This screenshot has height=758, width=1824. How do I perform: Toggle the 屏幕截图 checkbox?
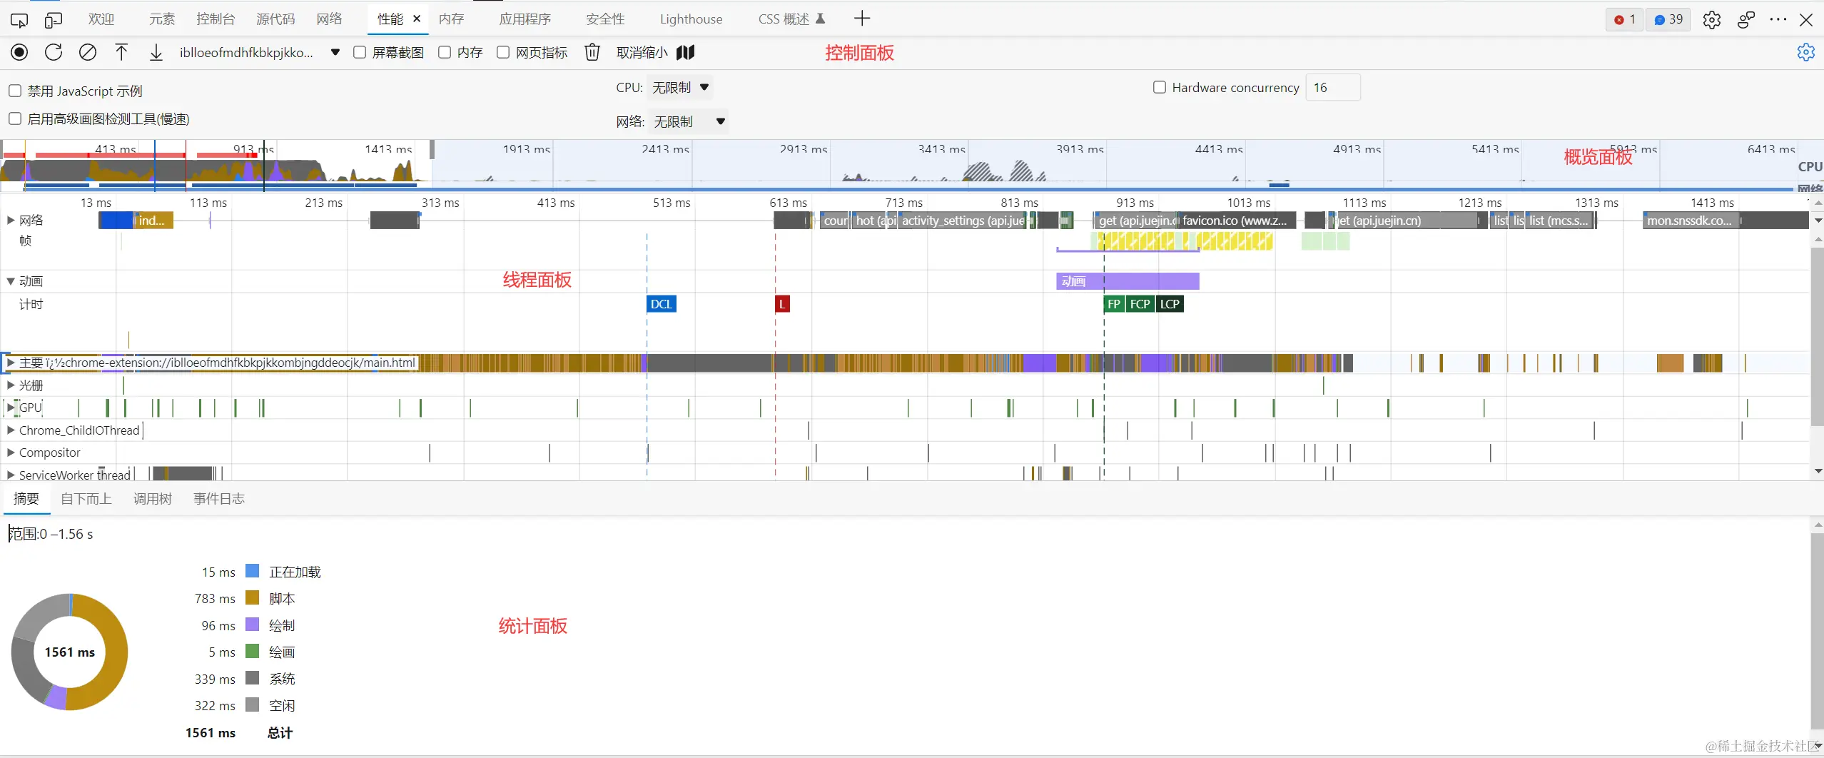point(360,52)
